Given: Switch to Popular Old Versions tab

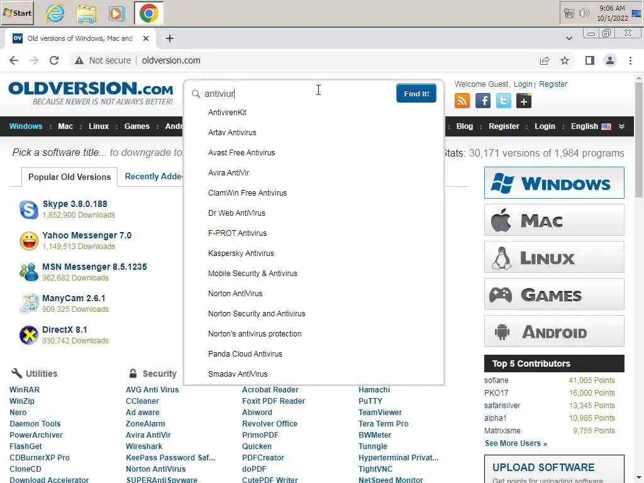Looking at the screenshot, I should point(69,177).
